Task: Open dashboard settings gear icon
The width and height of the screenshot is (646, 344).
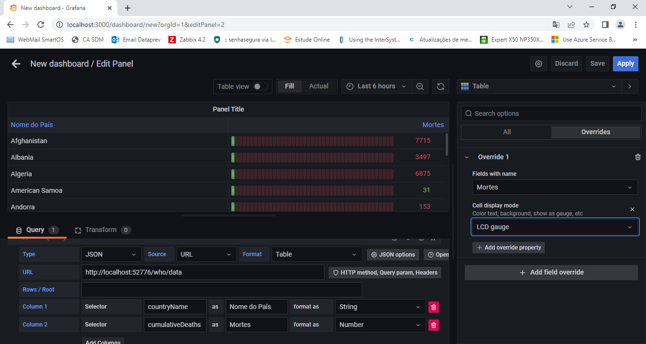Action: pyautogui.click(x=538, y=64)
